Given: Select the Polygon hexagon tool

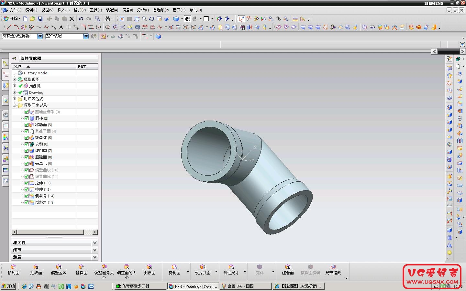Looking at the screenshot, I should (98, 27).
